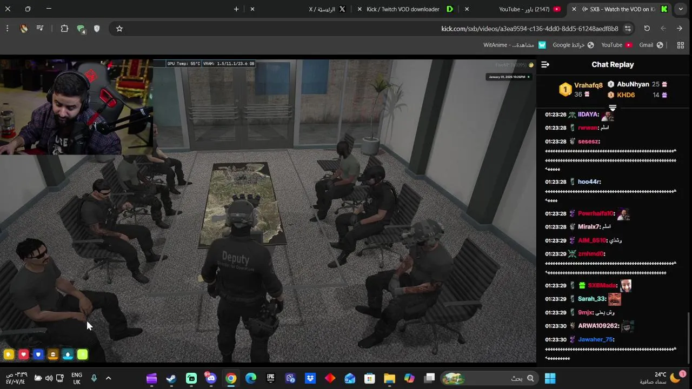Open File Explorer from the taskbar
692x389 pixels.
coord(389,378)
